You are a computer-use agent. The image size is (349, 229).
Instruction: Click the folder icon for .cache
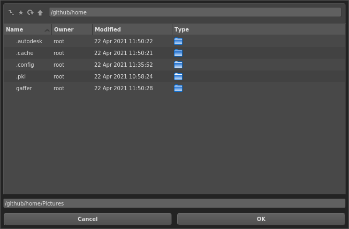[178, 53]
